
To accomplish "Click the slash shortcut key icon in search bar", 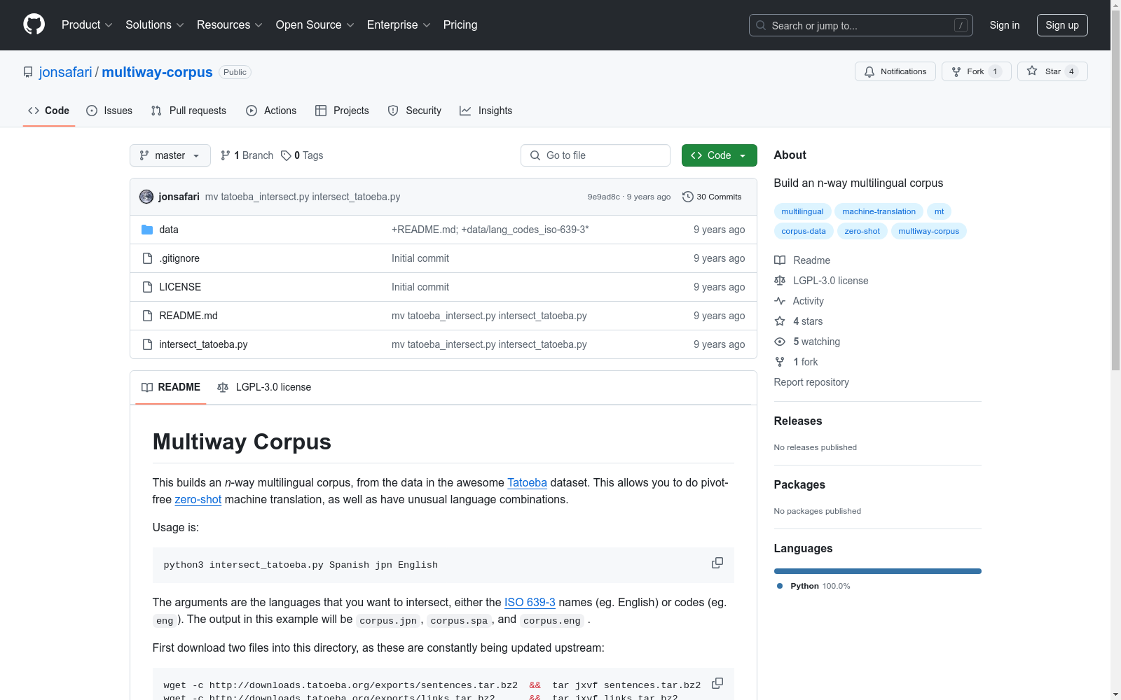I will pyautogui.click(x=961, y=25).
